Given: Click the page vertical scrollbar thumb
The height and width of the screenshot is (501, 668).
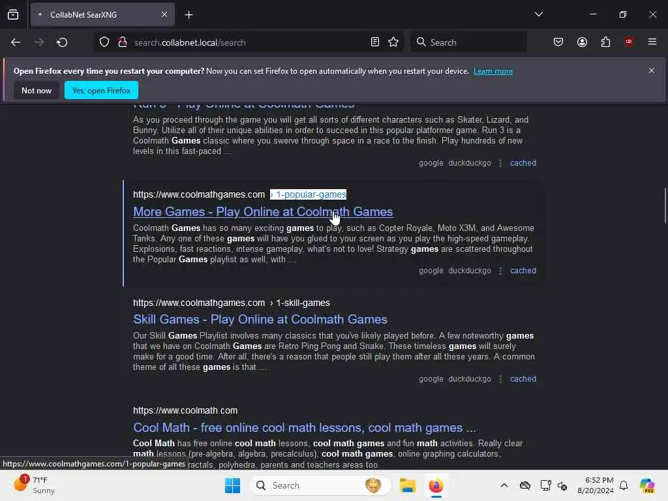Looking at the screenshot, I should [x=665, y=205].
